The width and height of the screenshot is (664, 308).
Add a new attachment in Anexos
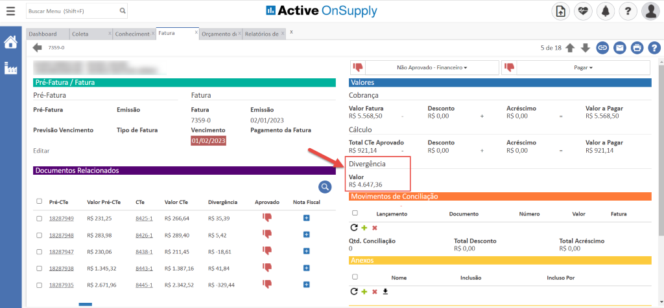click(364, 292)
